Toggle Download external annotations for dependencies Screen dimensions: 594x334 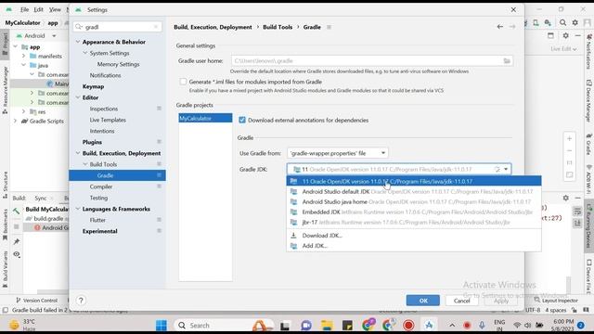pyautogui.click(x=242, y=120)
